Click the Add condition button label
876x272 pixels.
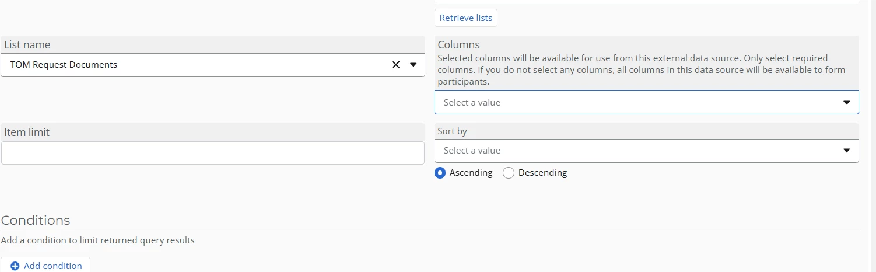click(x=52, y=266)
